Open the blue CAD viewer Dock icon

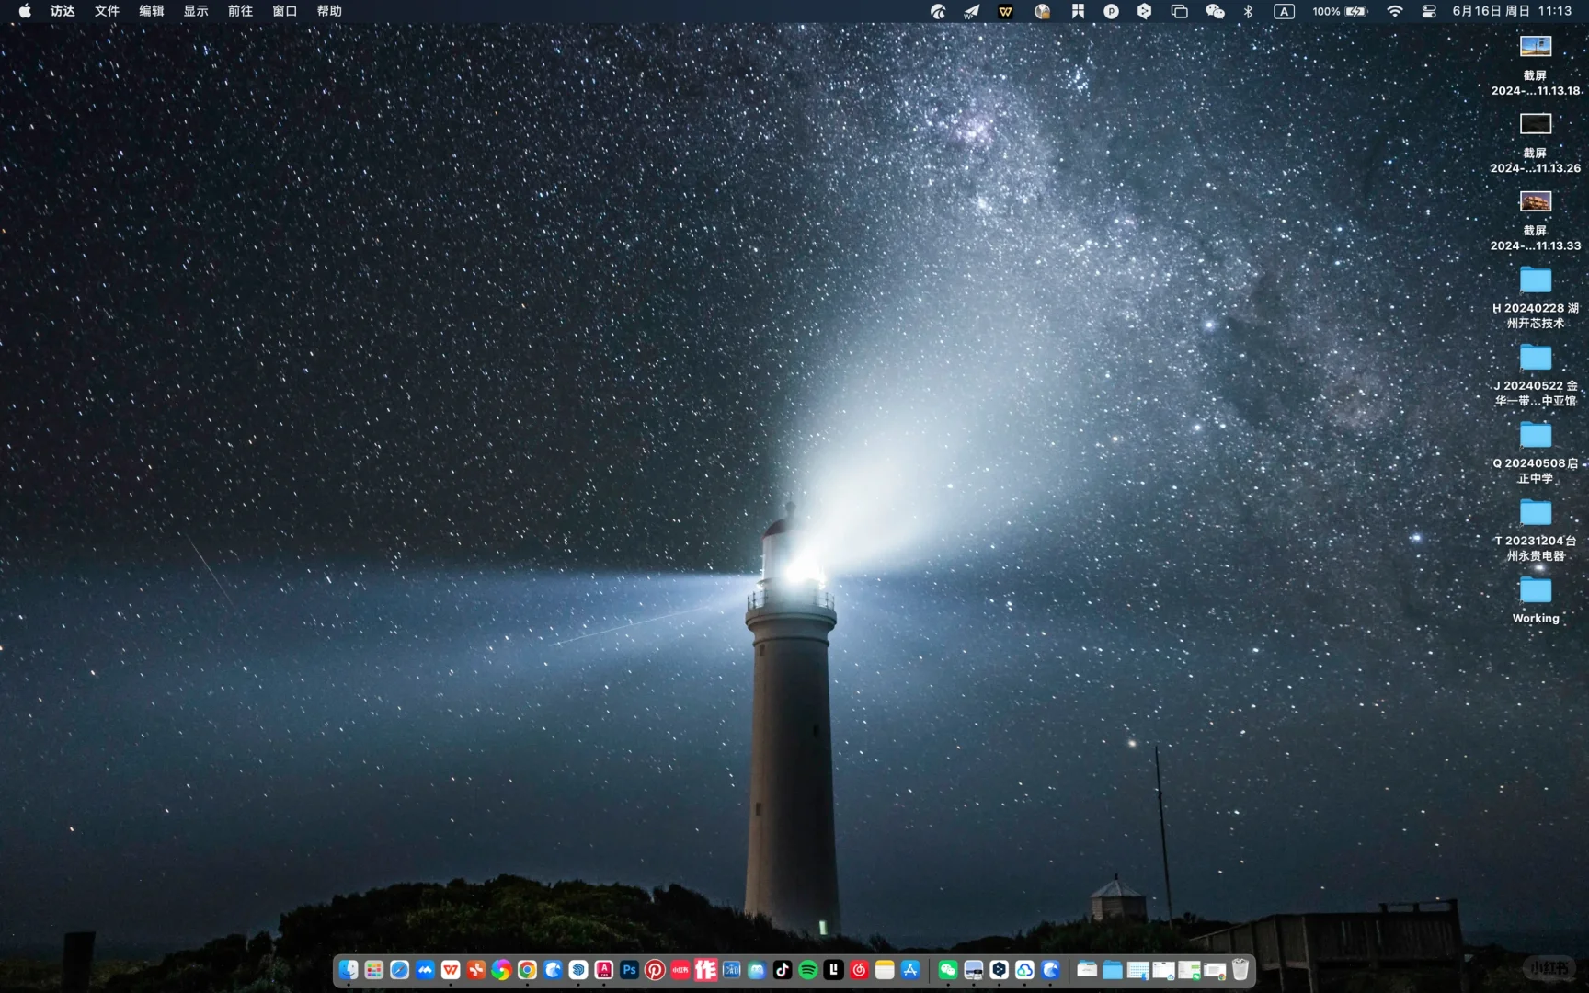(x=731, y=969)
